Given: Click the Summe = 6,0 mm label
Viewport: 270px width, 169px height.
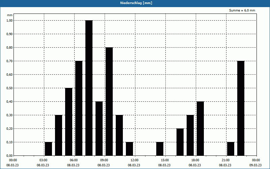Looking at the screenshot, I should click(242, 10).
